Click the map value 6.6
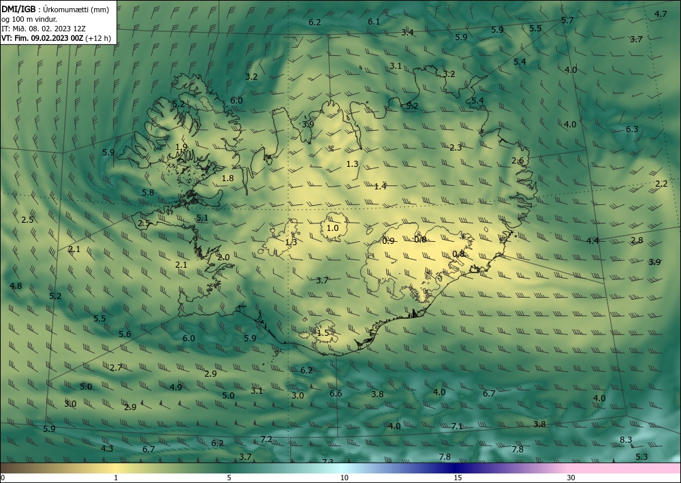Image resolution: width=681 pixels, height=483 pixels. coord(336,394)
